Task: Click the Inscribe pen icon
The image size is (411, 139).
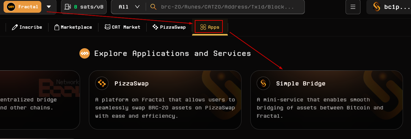Action: tap(15, 27)
